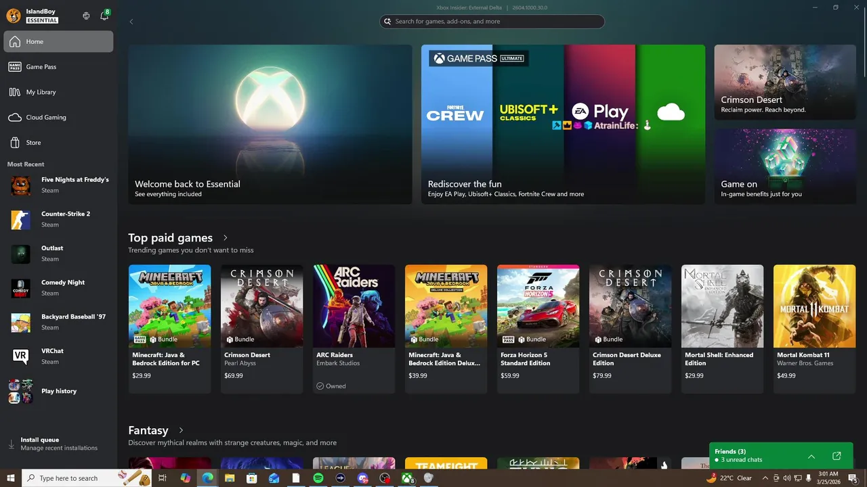Click the 'Manage recent installations' text
Image resolution: width=867 pixels, height=487 pixels.
pos(59,448)
